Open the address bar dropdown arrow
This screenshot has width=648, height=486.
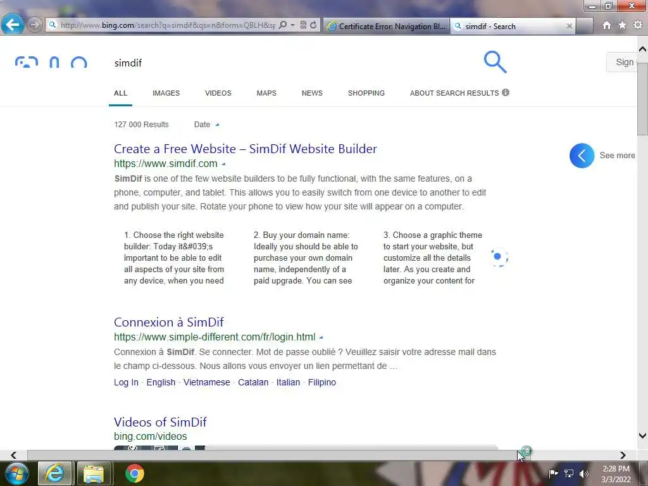(292, 25)
